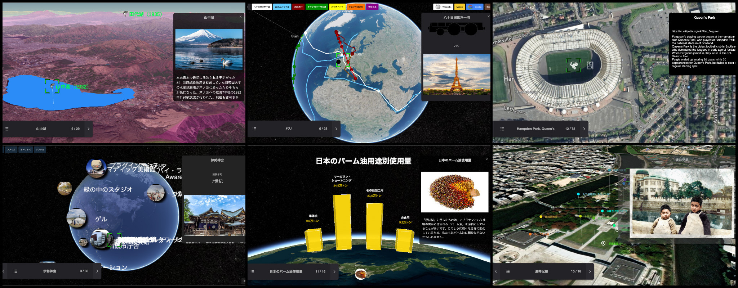Open the Mount Fuji and swans photo
The image size is (738, 288).
209,49
